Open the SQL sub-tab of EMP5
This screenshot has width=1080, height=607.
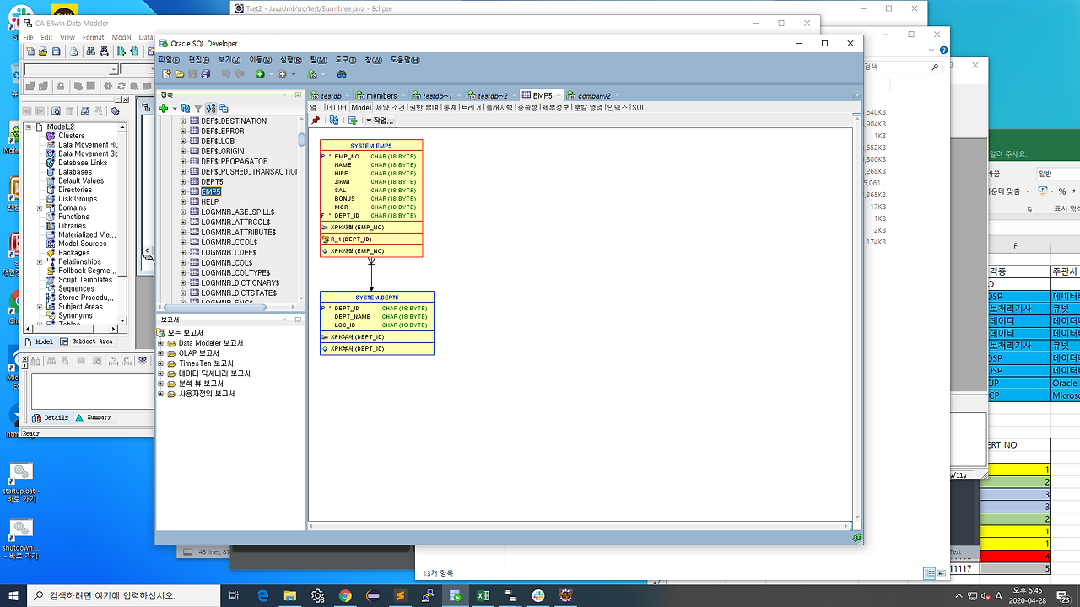[639, 108]
